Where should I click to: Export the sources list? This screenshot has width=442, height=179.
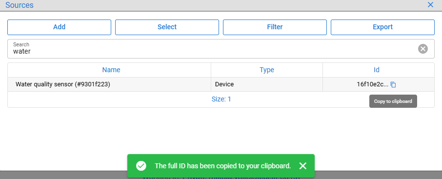coord(382,27)
